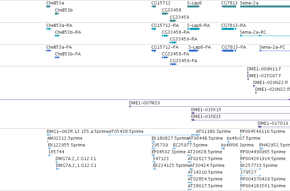Select the AT02627.5prime EST
Image resolution: width=290 pixels, height=191 pixels.
point(189,162)
